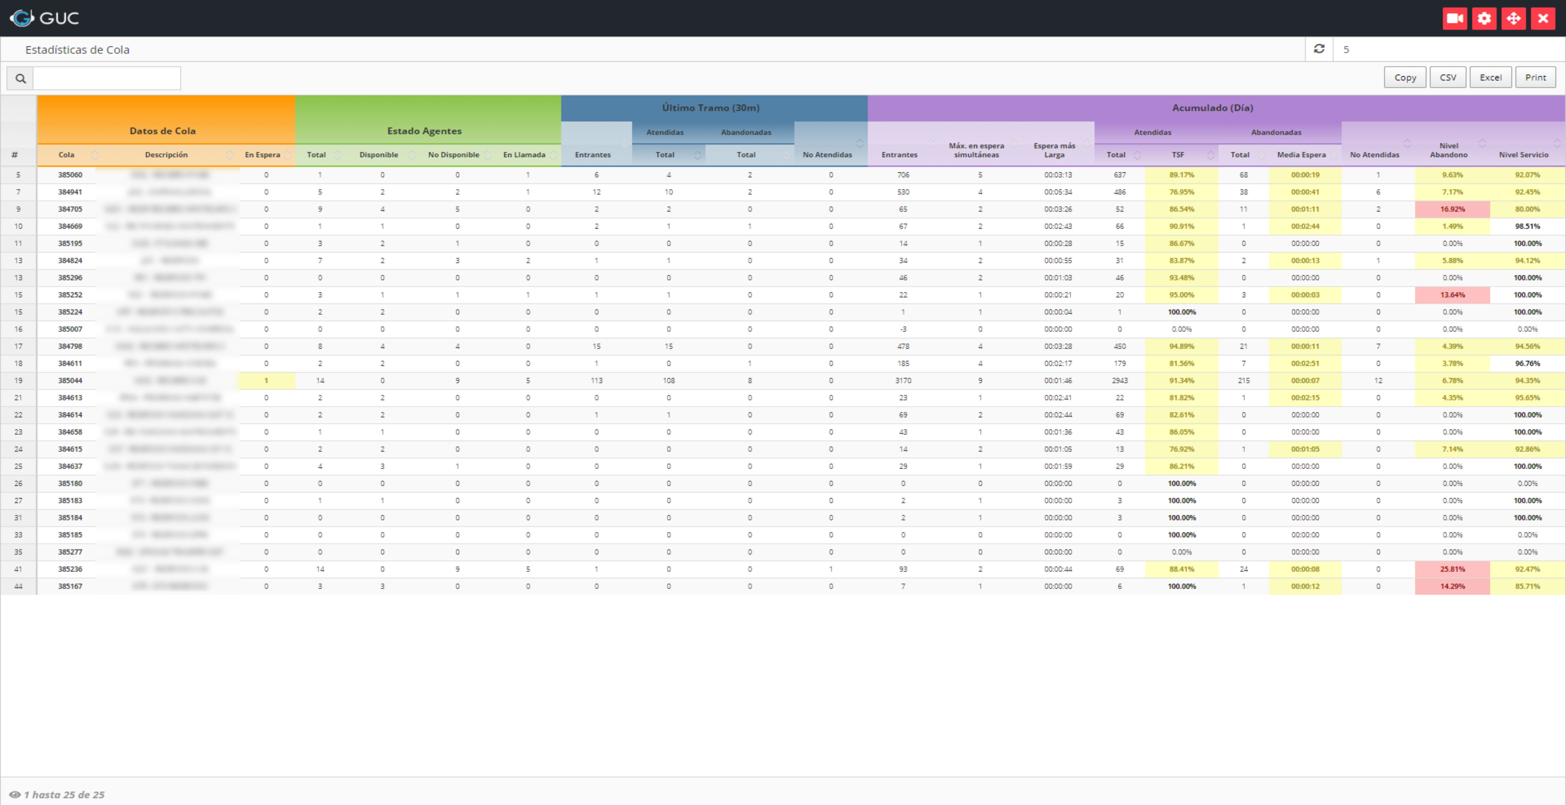The width and height of the screenshot is (1566, 805).
Task: Click Nivel Servicio value 98.51%
Action: pyautogui.click(x=1527, y=226)
